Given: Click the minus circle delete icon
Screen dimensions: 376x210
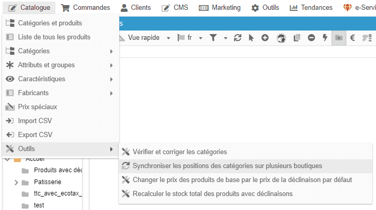Looking at the screenshot, I should (311, 38).
